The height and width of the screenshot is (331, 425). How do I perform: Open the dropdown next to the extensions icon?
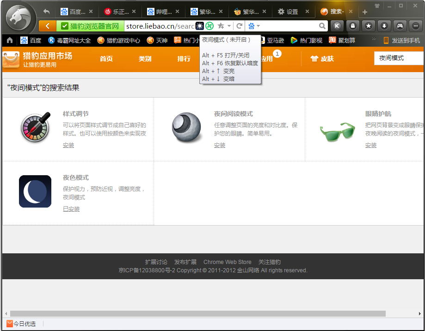[x=257, y=26]
